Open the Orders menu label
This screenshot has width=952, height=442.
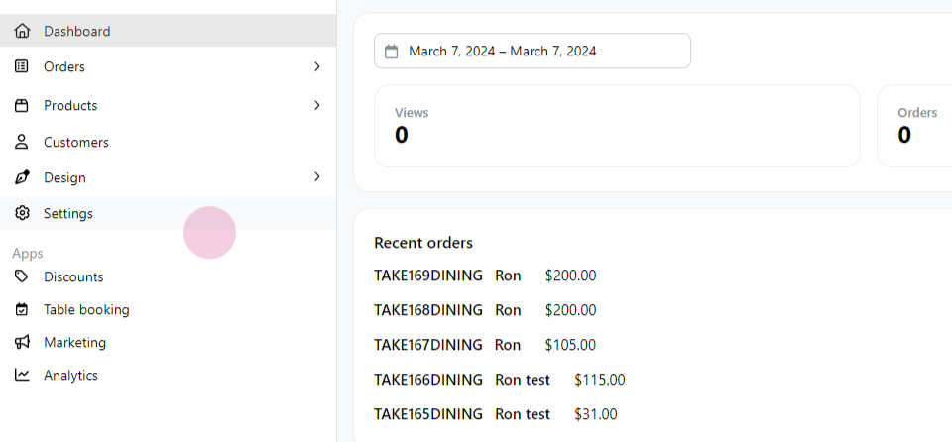pos(64,66)
